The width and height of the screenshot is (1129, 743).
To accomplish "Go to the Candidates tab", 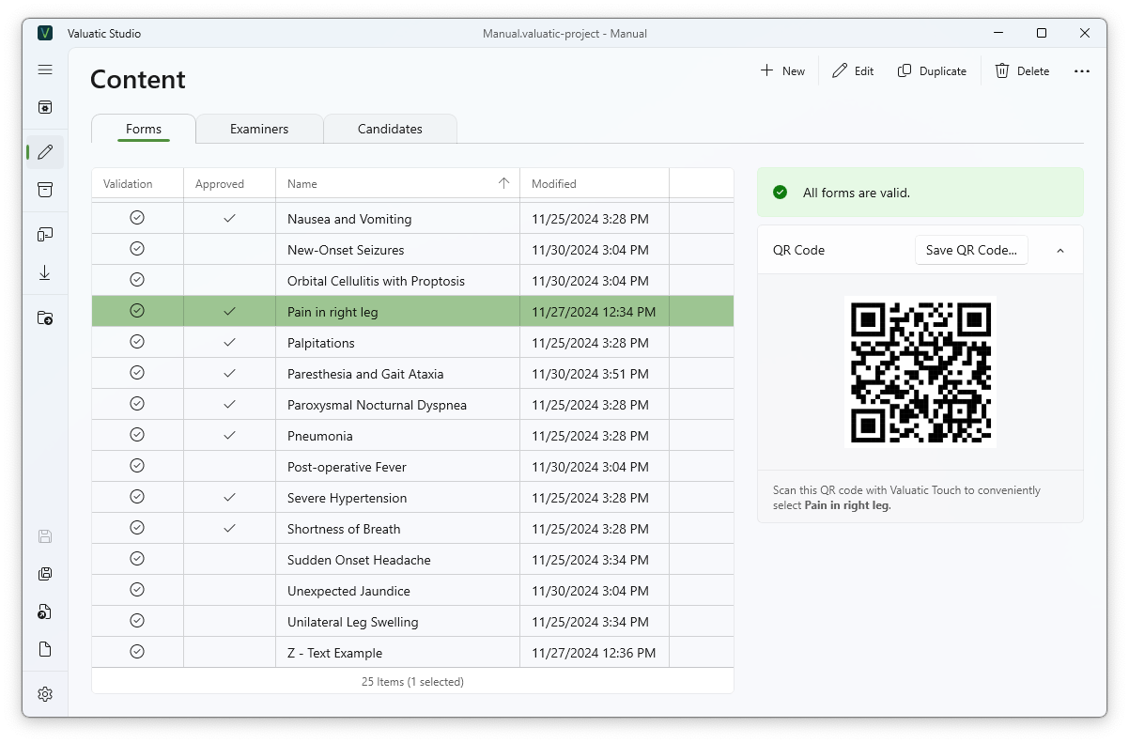I will [390, 129].
